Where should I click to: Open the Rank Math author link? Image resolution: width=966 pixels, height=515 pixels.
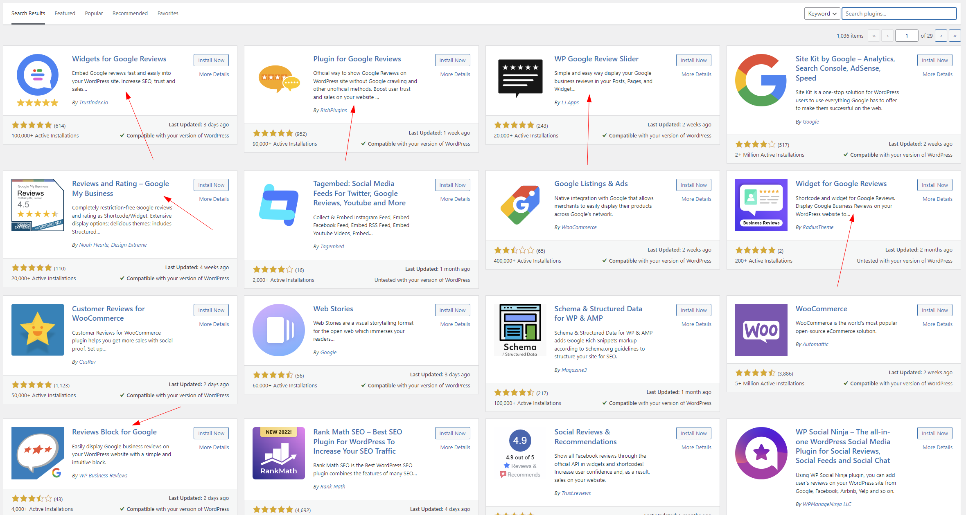click(332, 486)
